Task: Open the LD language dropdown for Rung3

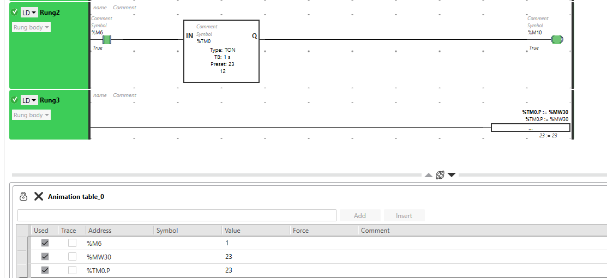Action: [x=29, y=100]
